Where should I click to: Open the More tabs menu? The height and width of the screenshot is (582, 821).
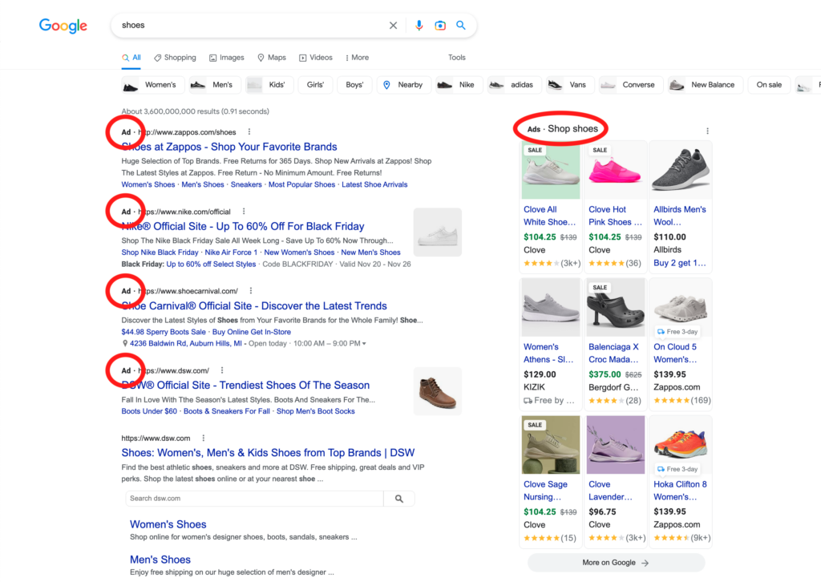pyautogui.click(x=357, y=58)
